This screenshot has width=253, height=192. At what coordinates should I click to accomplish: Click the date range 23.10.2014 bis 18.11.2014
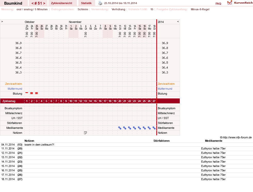point(120,3)
